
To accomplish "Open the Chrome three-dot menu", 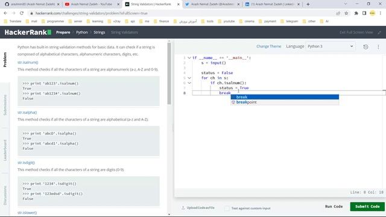I will pyautogui.click(x=381, y=13).
